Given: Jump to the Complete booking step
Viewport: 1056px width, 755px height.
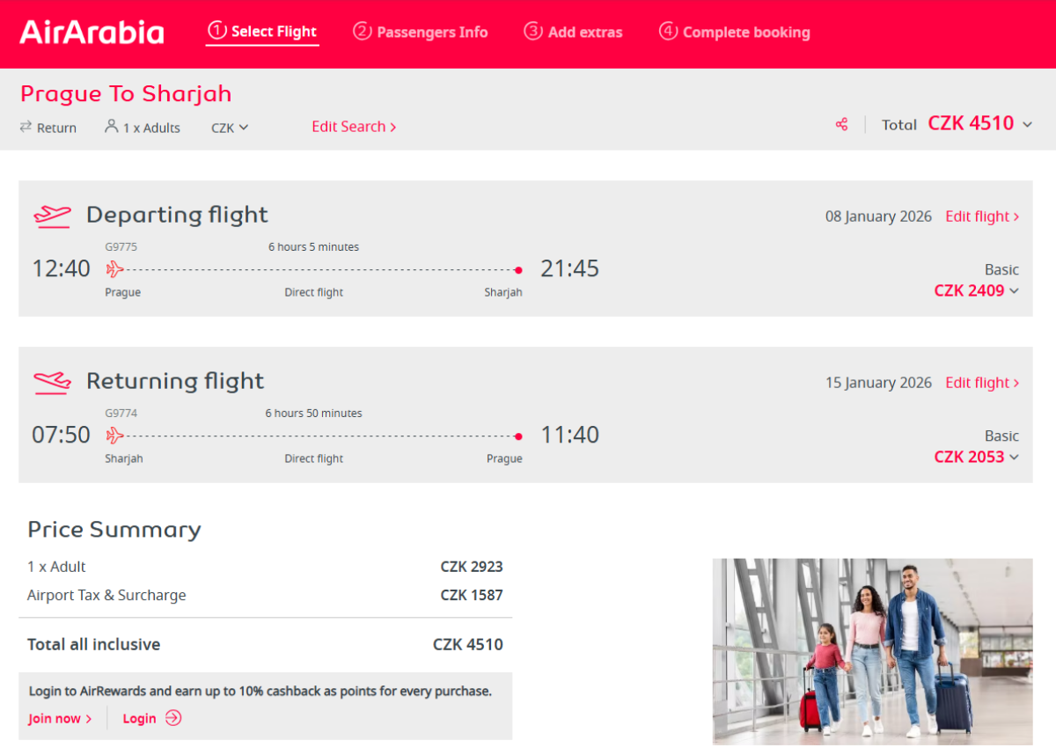Looking at the screenshot, I should tap(735, 32).
